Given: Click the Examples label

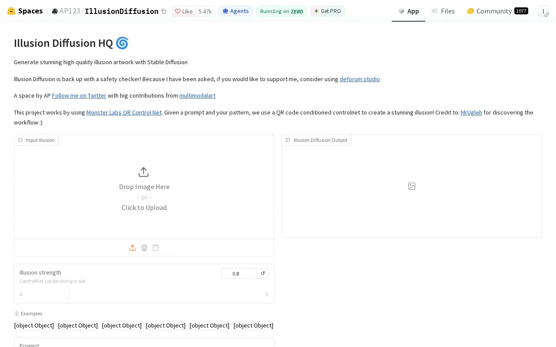Looking at the screenshot, I should (x=28, y=314).
